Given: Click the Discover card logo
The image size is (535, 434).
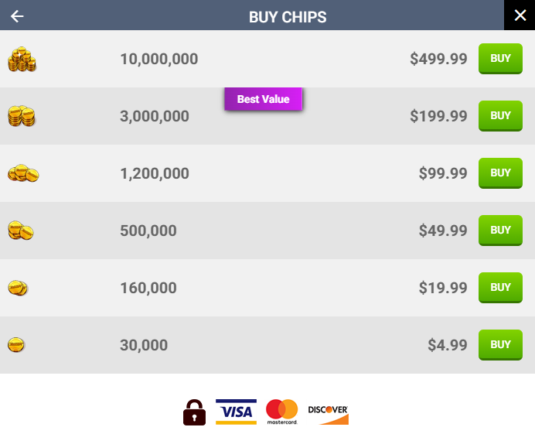Looking at the screenshot, I should pos(329,412).
